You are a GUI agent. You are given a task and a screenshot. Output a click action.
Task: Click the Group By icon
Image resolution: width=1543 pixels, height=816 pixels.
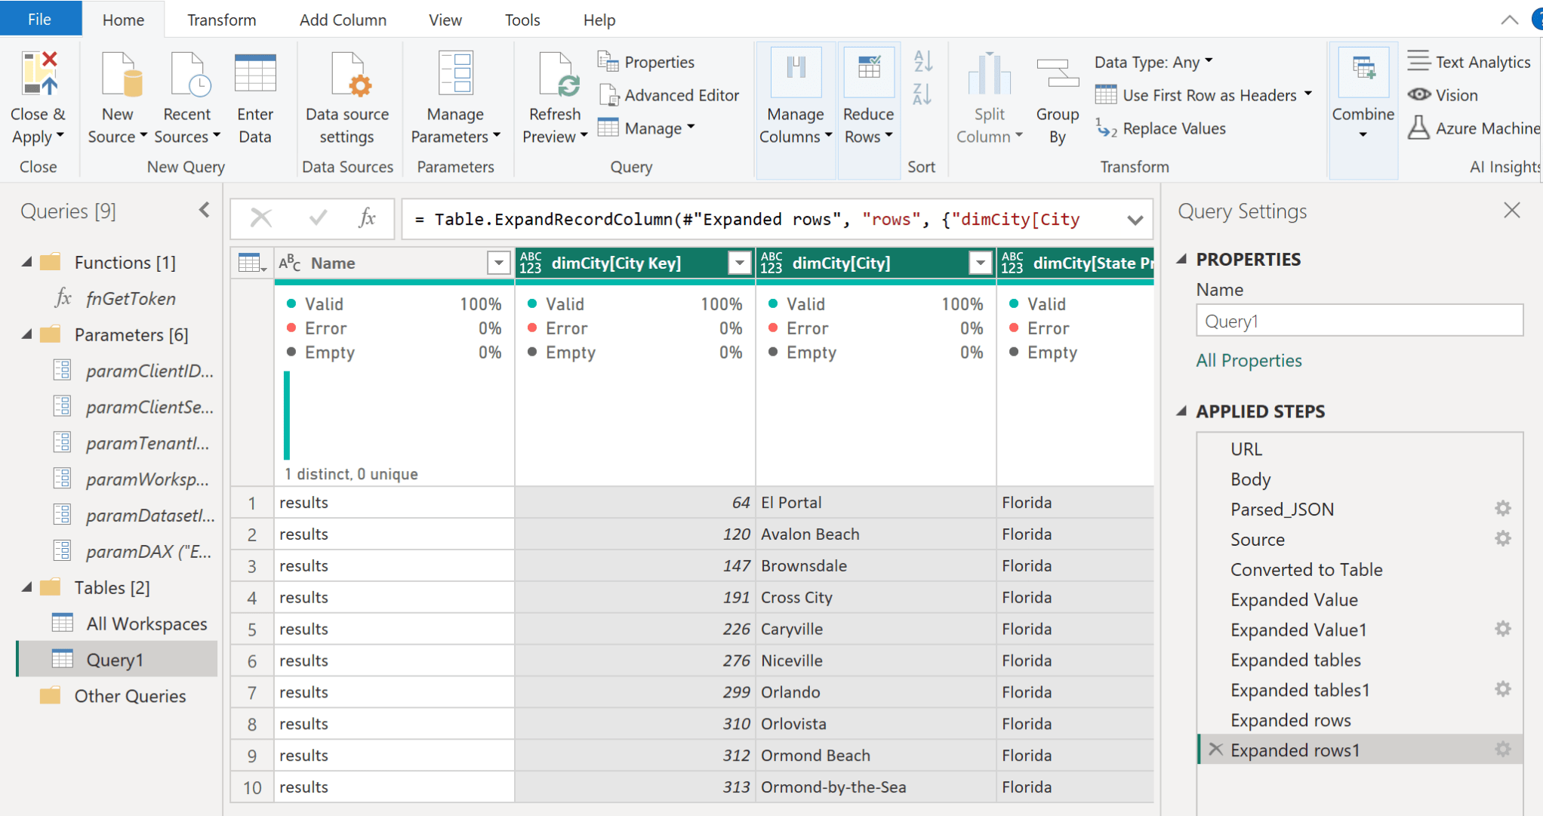click(1056, 73)
